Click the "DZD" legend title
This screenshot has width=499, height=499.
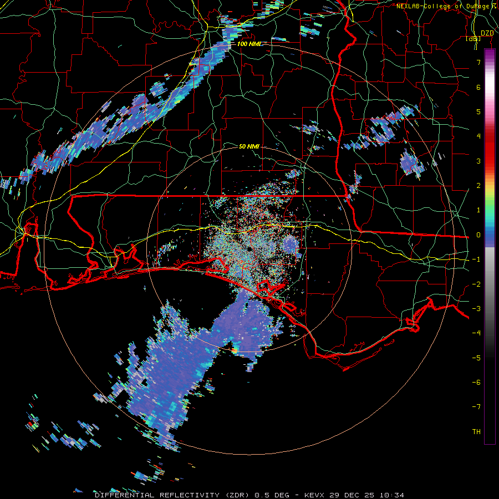click(x=487, y=33)
